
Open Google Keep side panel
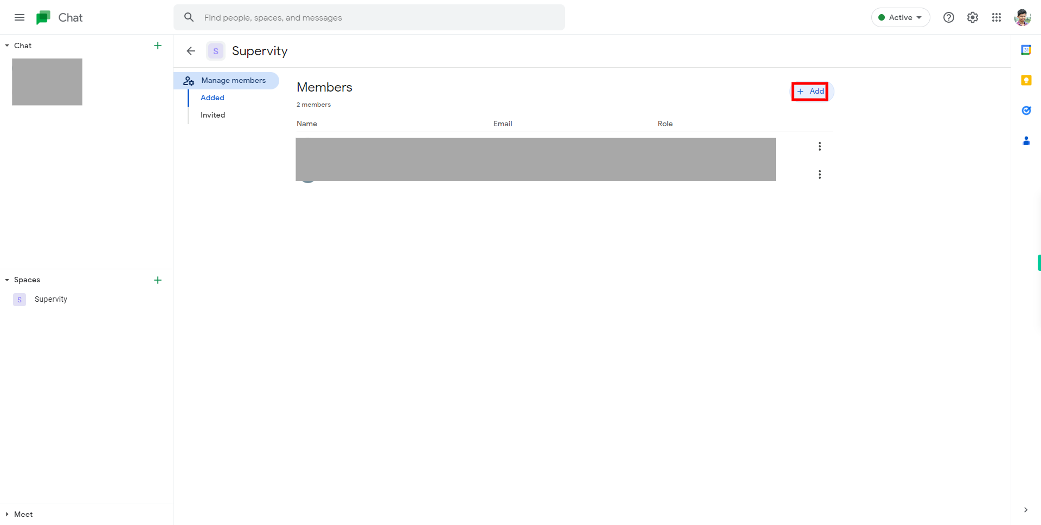1026,80
